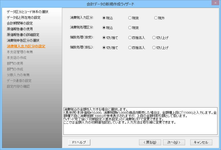Set 端数処理(仮払) to 切り捨て
The height and width of the screenshot is (150, 221).
point(104,48)
